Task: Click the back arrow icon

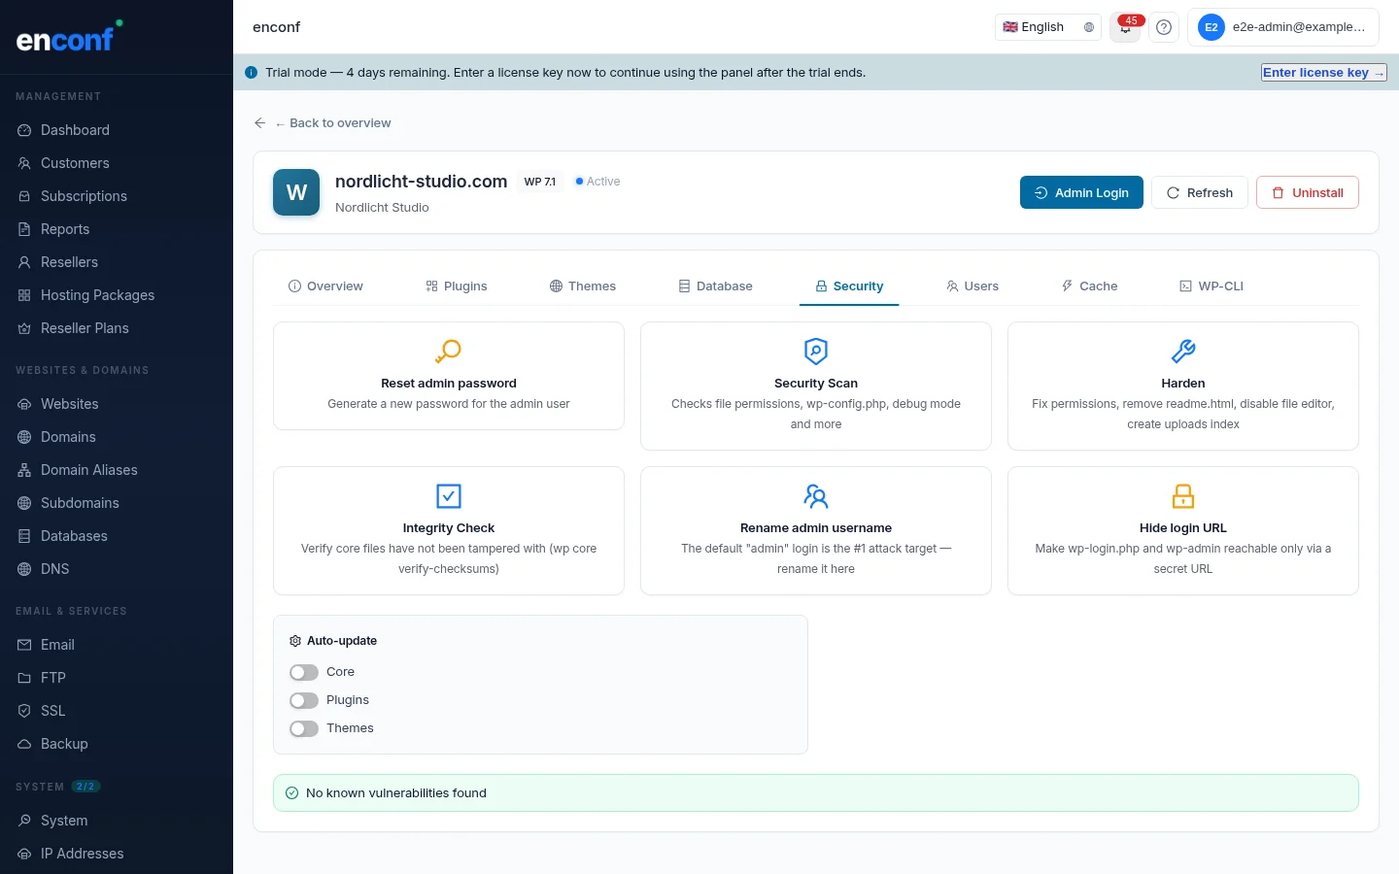Action: point(259,123)
